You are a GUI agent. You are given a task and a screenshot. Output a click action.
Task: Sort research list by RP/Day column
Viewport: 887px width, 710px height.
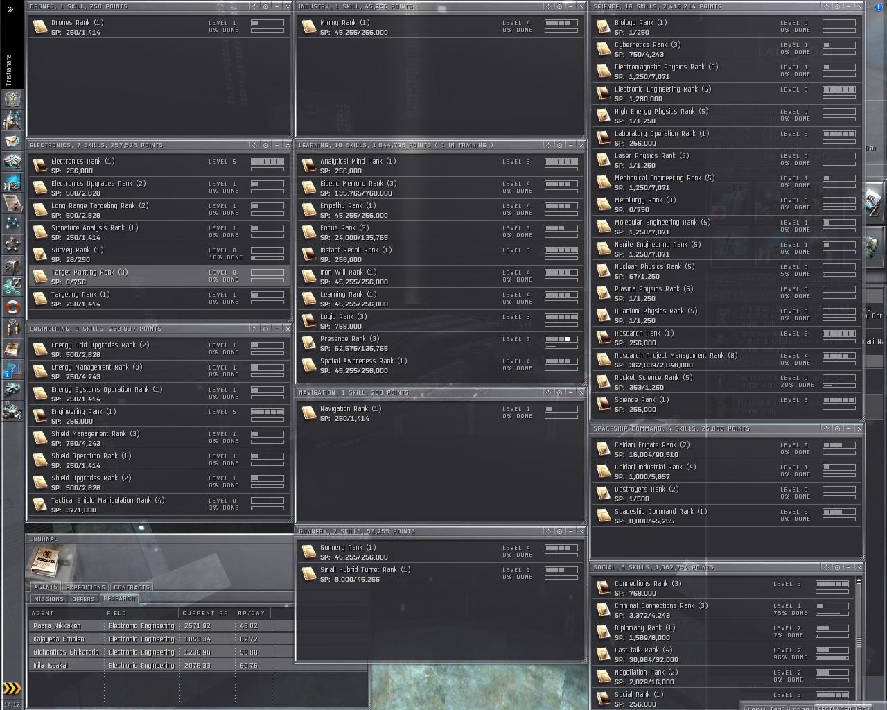point(252,613)
